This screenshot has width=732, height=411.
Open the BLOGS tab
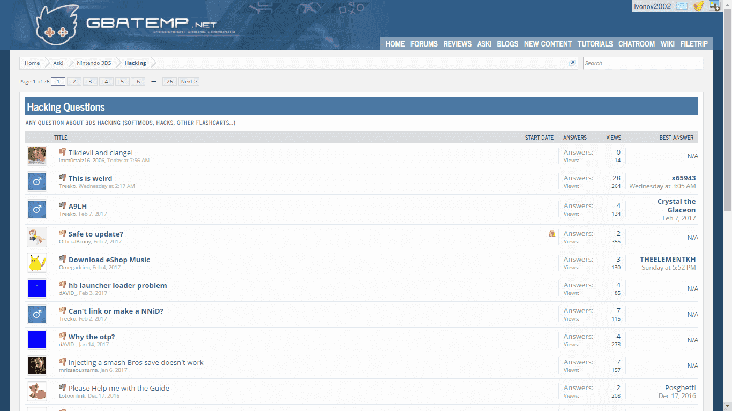507,44
